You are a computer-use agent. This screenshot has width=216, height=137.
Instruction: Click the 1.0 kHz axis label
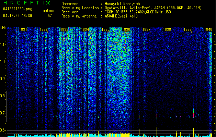pos(3,62)
